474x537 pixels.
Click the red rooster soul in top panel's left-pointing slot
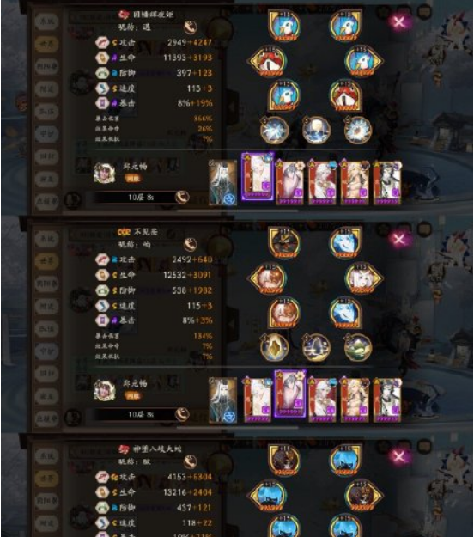pyautogui.click(x=268, y=62)
